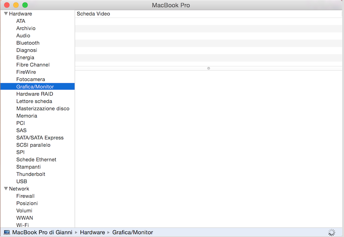Select Firewall under Network
Viewport: 344px width, 237px height.
[25, 196]
